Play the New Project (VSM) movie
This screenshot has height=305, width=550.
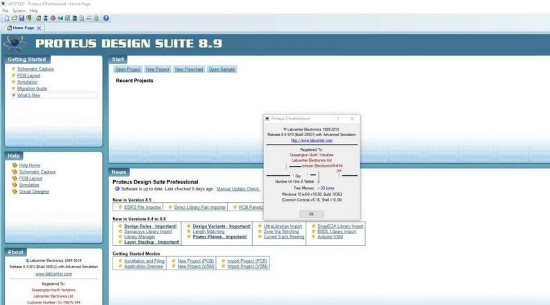tap(196, 266)
